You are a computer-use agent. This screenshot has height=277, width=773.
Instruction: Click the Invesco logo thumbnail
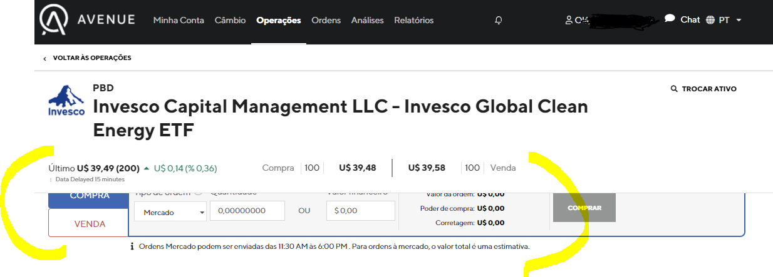pos(66,101)
